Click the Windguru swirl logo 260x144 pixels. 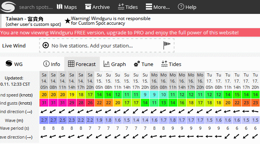click(x=8, y=7)
